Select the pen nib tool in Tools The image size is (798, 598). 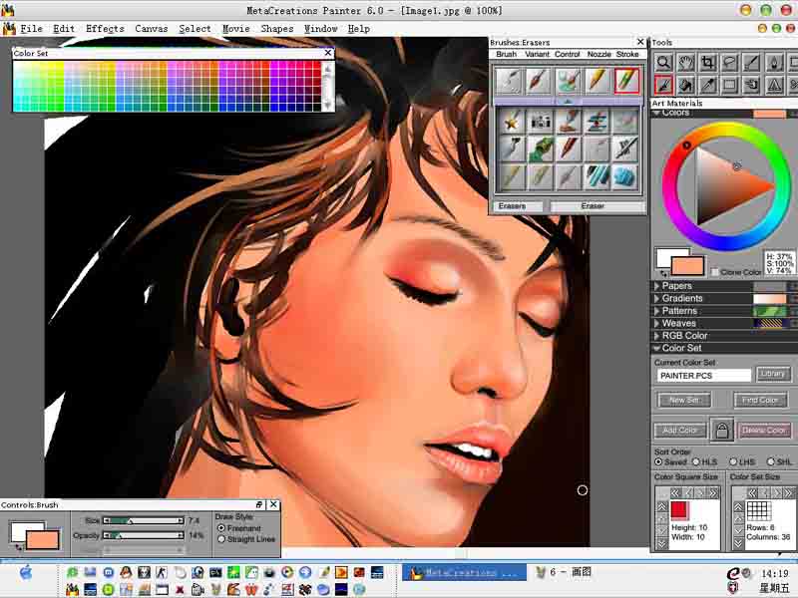click(x=775, y=63)
